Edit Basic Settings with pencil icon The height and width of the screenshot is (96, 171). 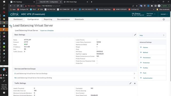[x=135, y=35]
